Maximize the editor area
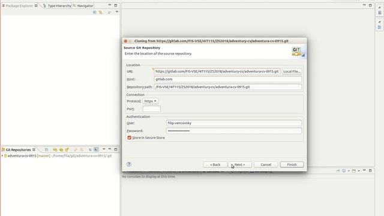Image resolution: width=384 pixels, height=216 pixels. click(370, 5)
